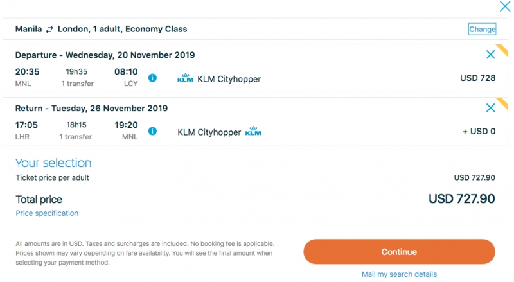This screenshot has width=514, height=282.
Task: Click the 1 transfer label on the return flight
Action: [x=75, y=137]
